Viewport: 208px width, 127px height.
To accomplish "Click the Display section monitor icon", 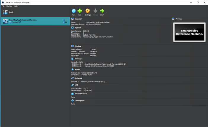I will [x=72, y=46].
